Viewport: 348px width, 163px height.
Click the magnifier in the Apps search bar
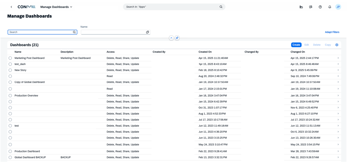pyautogui.click(x=221, y=7)
